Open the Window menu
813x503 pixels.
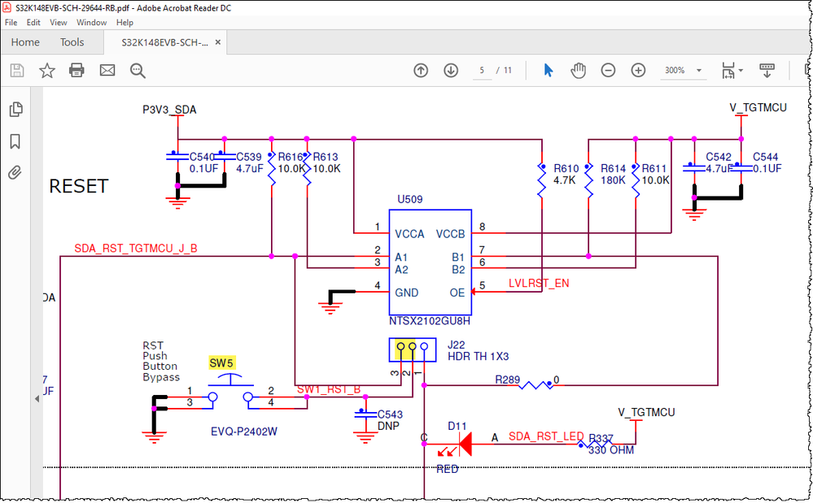(x=91, y=22)
